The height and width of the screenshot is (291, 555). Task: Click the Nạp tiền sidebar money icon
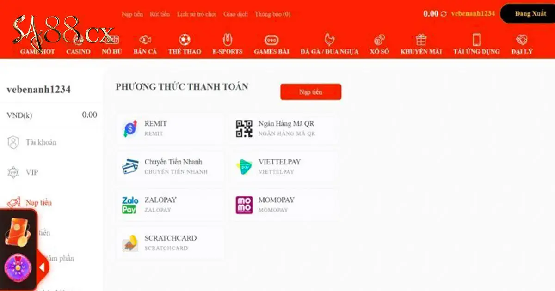13,202
